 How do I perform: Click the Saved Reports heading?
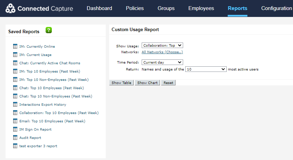click(24, 31)
